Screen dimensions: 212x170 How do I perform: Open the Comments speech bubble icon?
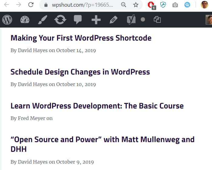click(x=78, y=20)
